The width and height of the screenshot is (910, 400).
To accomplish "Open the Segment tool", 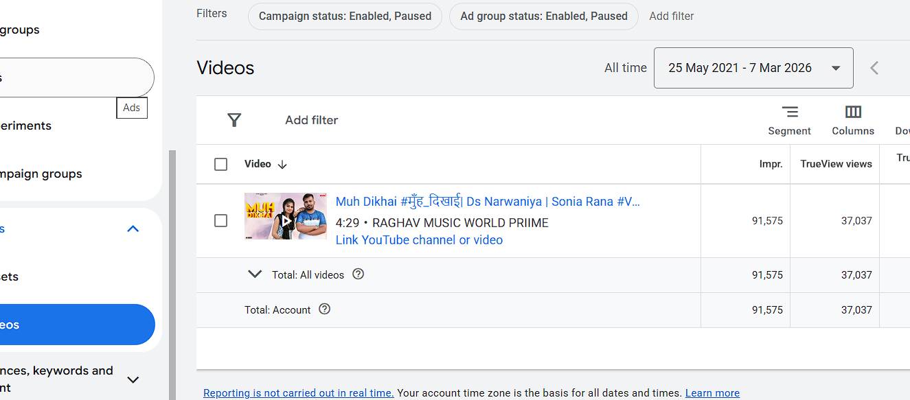I will coord(789,120).
